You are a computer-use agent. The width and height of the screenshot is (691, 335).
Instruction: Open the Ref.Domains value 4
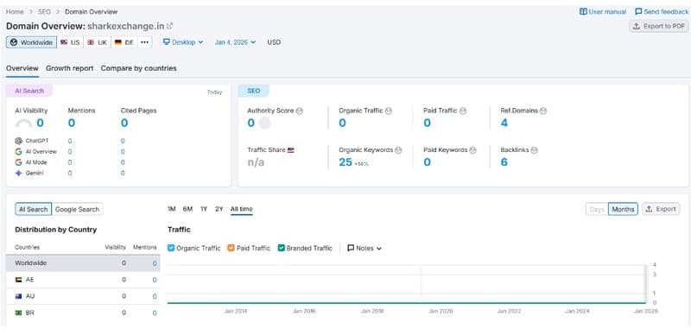[504, 123]
